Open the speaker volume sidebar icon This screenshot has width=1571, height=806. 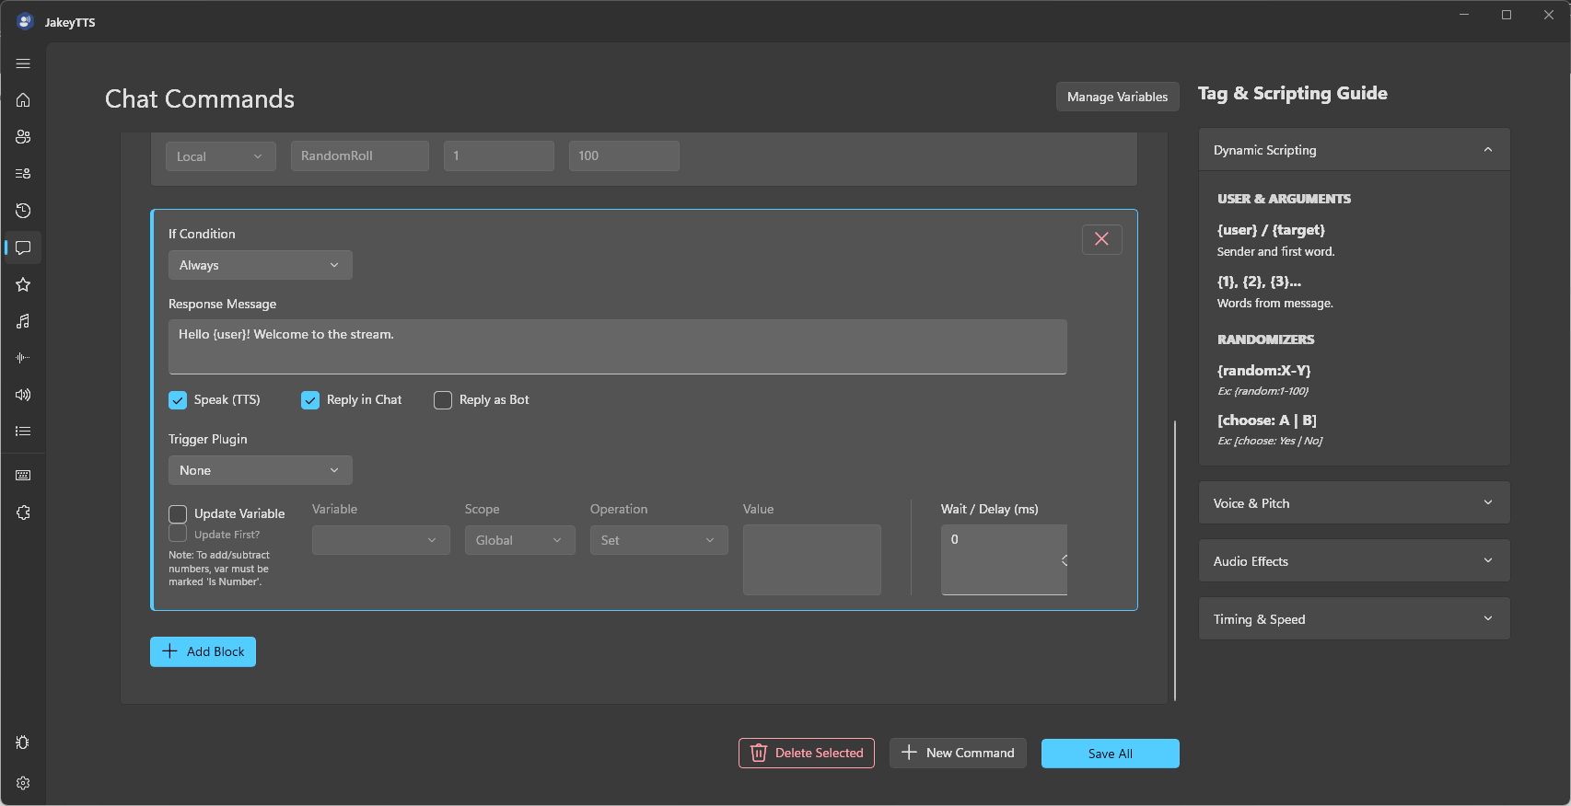click(x=23, y=395)
